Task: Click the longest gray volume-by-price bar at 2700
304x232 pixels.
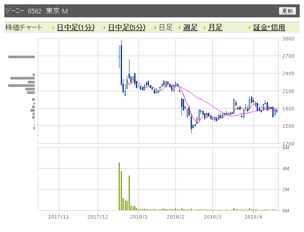Action: point(22,57)
